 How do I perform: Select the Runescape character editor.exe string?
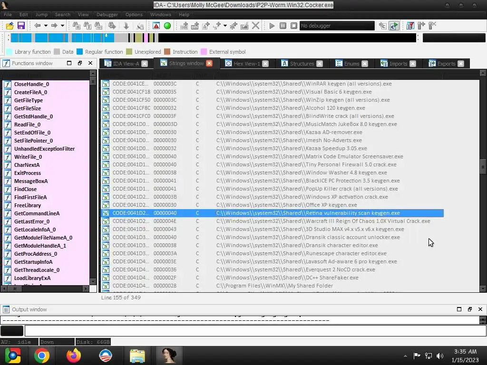273,253
